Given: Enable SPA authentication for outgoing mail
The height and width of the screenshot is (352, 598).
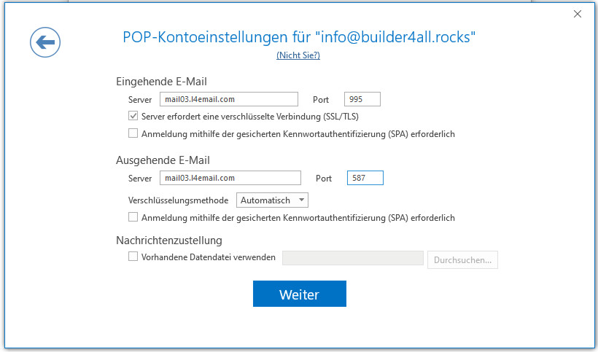Looking at the screenshot, I should pos(133,217).
